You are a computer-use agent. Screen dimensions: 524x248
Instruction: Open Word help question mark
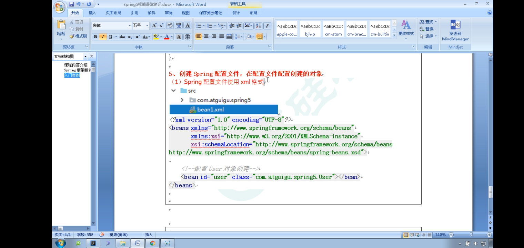(490, 13)
